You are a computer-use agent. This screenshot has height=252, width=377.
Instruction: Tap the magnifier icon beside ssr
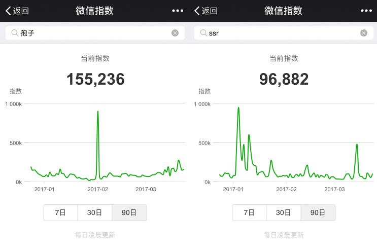[x=203, y=33]
